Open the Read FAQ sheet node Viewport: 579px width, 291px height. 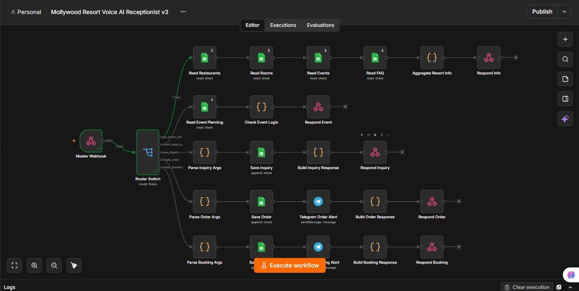375,58
